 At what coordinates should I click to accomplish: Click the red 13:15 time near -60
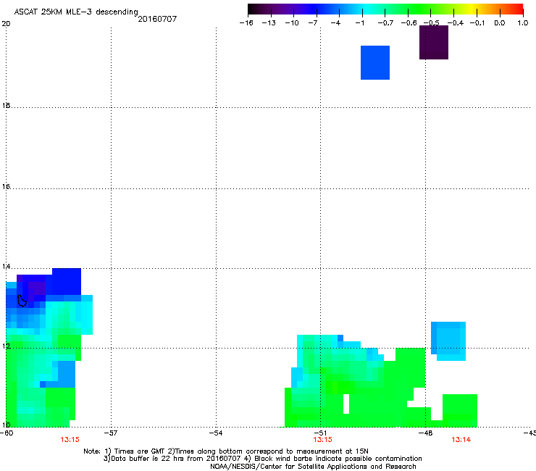click(x=70, y=440)
